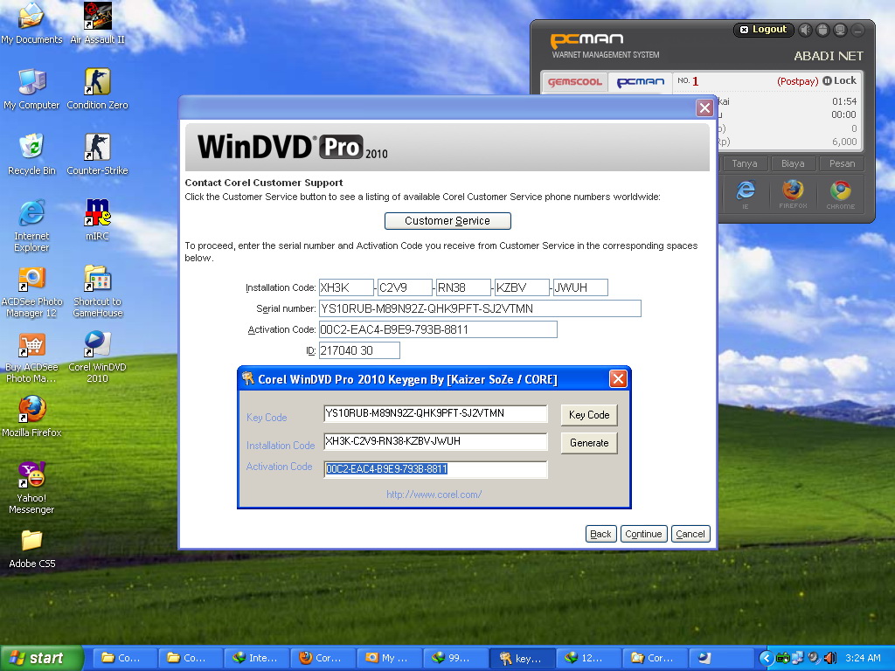Viewport: 895px width, 671px height.
Task: Click the ID field showing 217040 30
Action: point(359,350)
